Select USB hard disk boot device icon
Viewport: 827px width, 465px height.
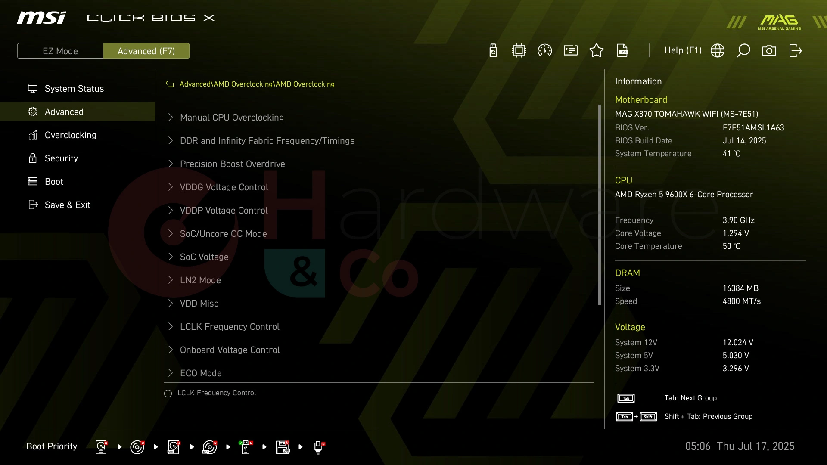pyautogui.click(x=174, y=447)
